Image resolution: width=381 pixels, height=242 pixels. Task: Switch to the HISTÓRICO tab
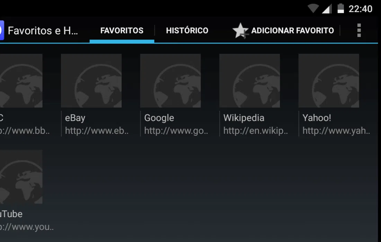click(x=187, y=30)
